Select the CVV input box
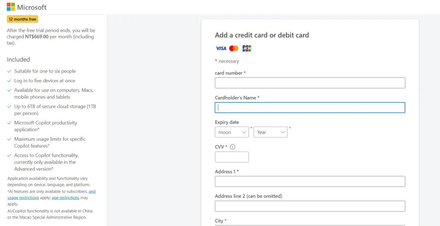 tap(232, 157)
